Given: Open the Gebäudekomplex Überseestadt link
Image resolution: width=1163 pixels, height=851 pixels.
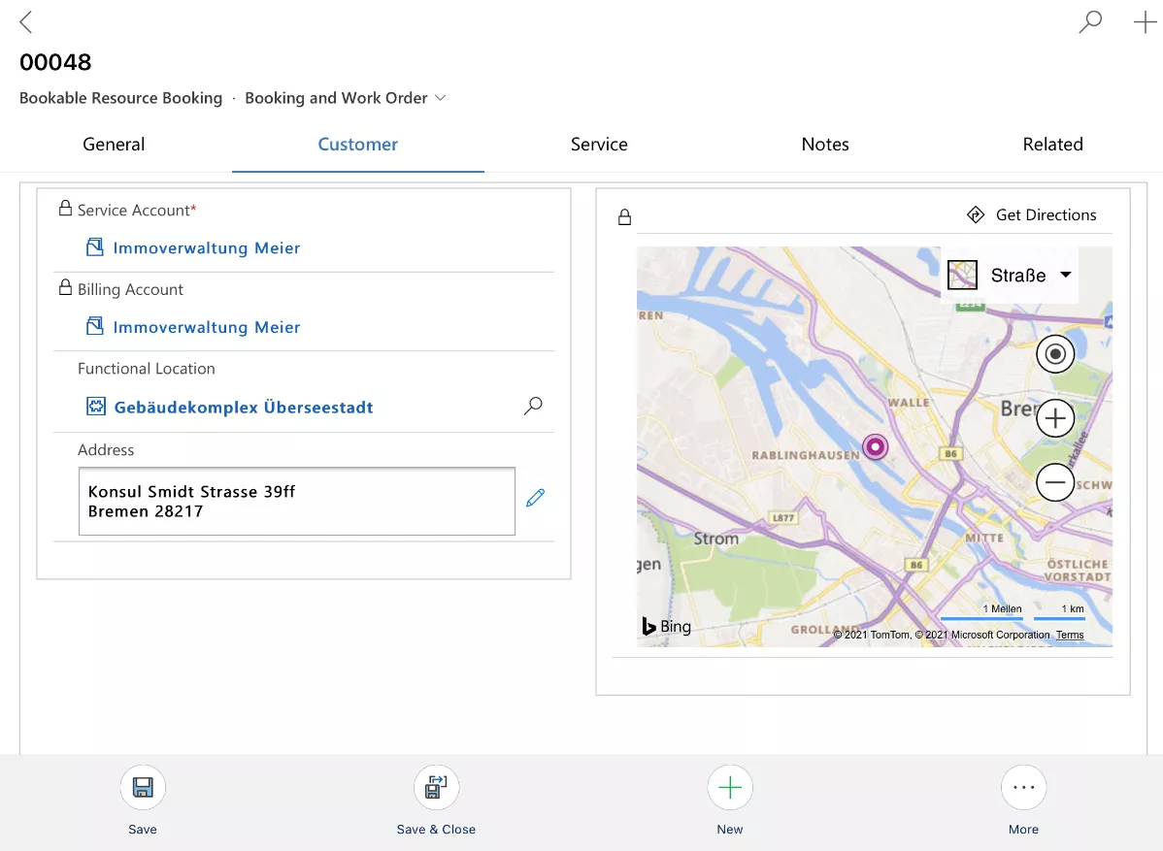Looking at the screenshot, I should (244, 408).
